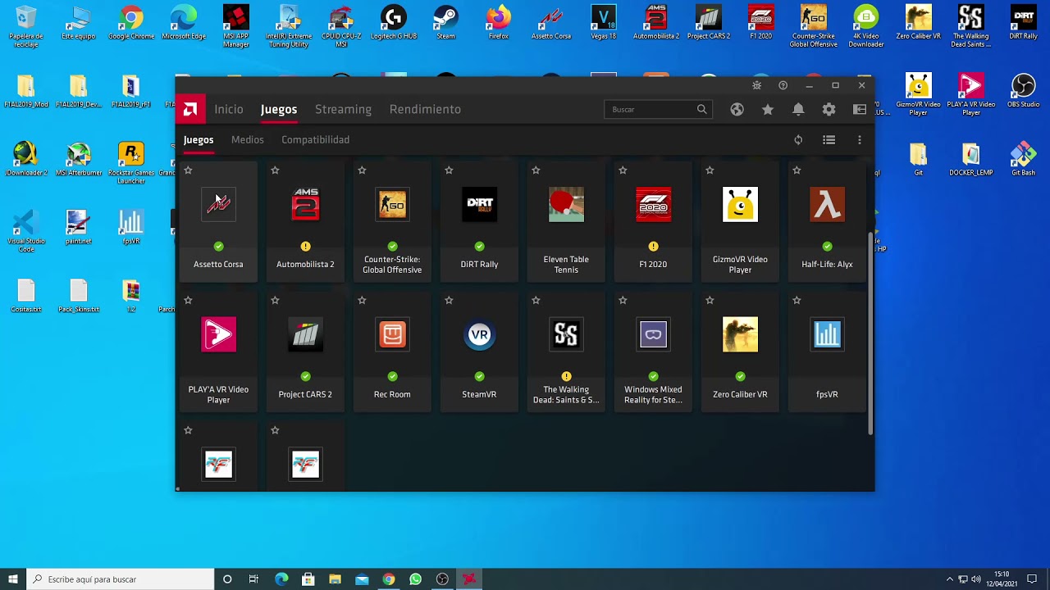Select the 4K Video Downloader desktop icon
This screenshot has height=590, width=1050.
click(x=865, y=27)
